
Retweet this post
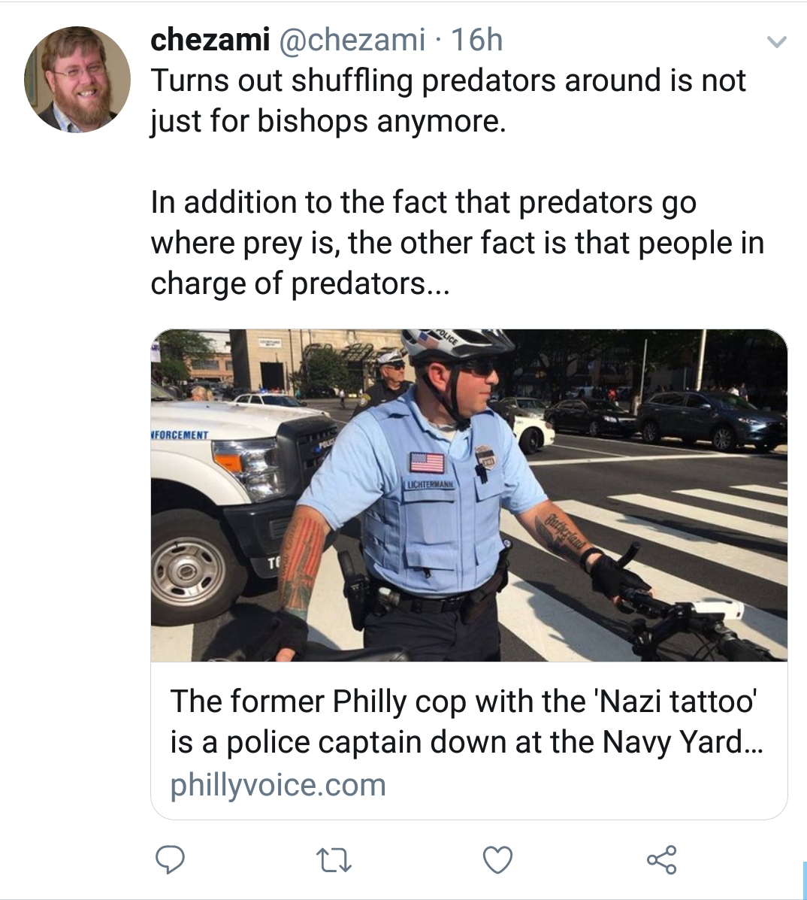click(x=334, y=860)
